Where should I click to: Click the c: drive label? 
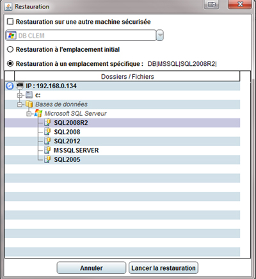click(x=38, y=95)
